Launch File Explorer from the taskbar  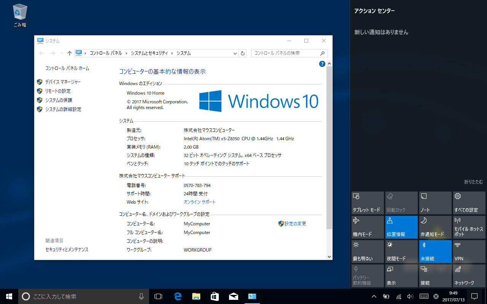pos(196,296)
